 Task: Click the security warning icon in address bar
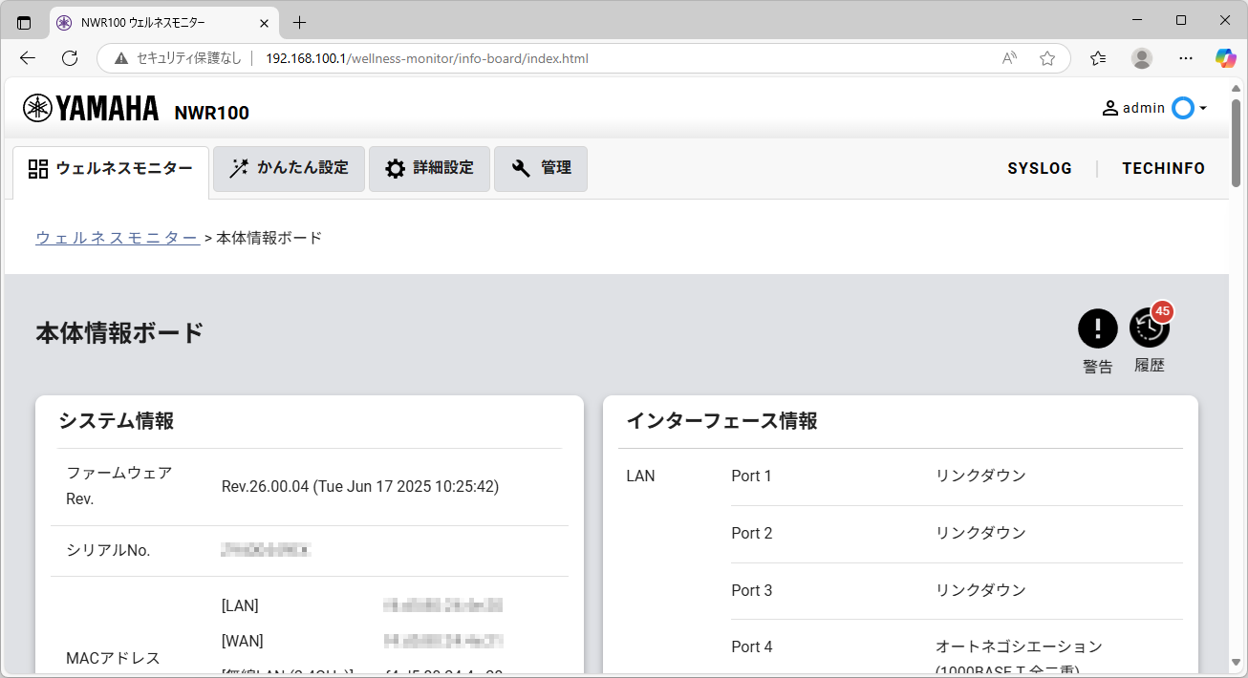[119, 58]
